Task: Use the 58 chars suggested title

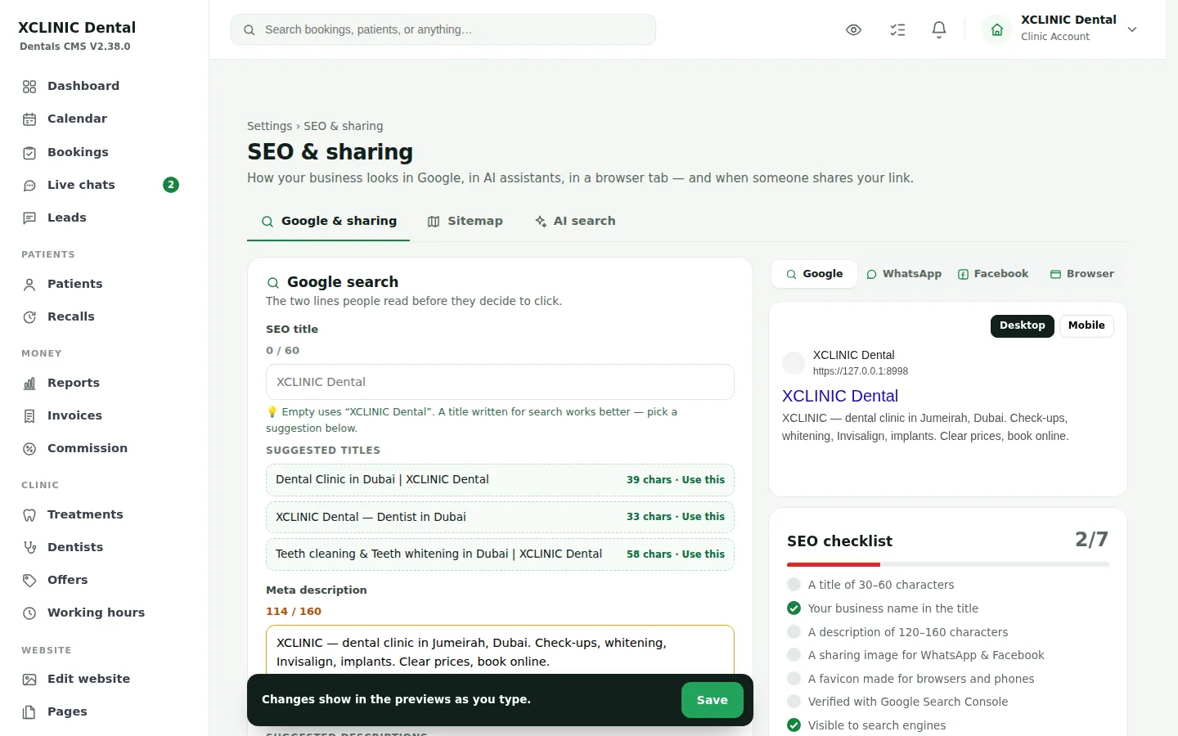Action: click(x=500, y=554)
